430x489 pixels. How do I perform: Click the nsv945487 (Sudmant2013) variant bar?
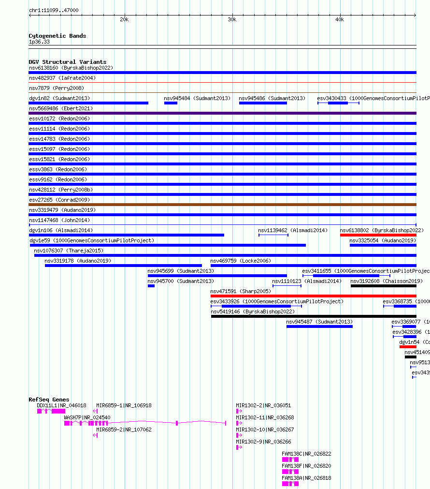tap(320, 326)
